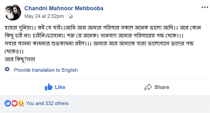Open the three-dot post options menu
210x113 pixels.
[x=204, y=7]
